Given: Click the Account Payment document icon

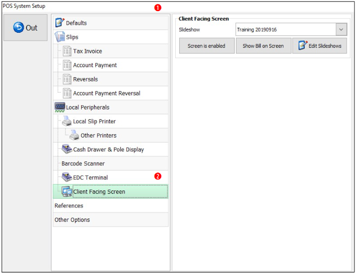Looking at the screenshot, I should pos(67,65).
